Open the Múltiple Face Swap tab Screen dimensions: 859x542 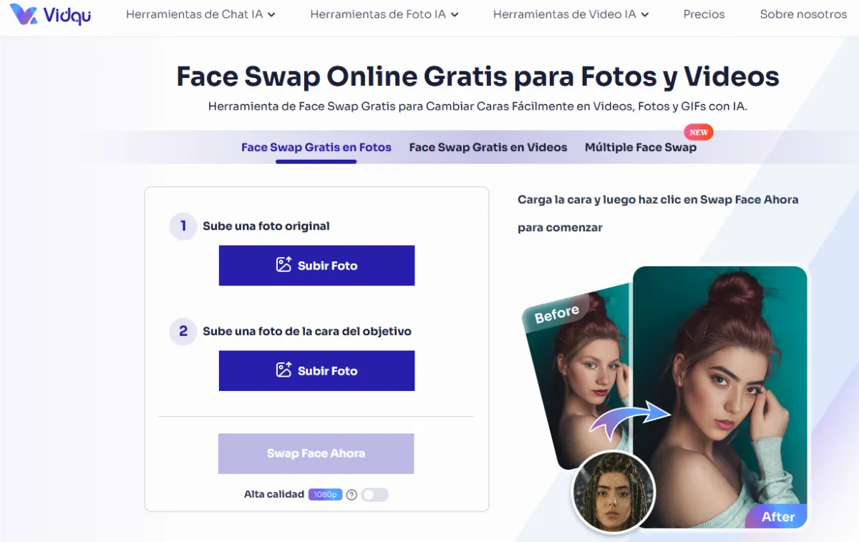tap(641, 147)
